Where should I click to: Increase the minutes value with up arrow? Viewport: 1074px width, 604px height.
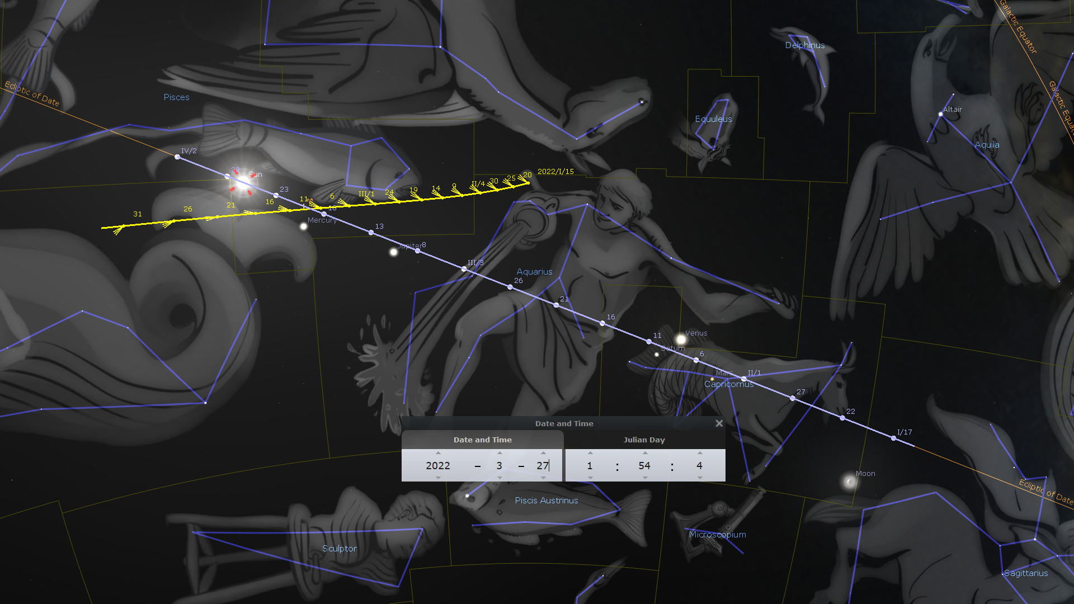click(x=645, y=453)
